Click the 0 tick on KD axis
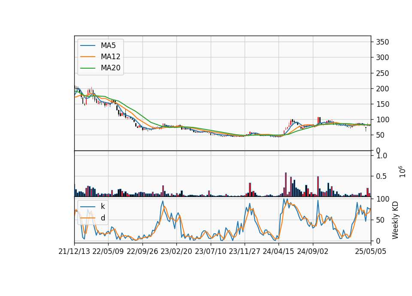The image size is (412, 296). tap(378, 241)
